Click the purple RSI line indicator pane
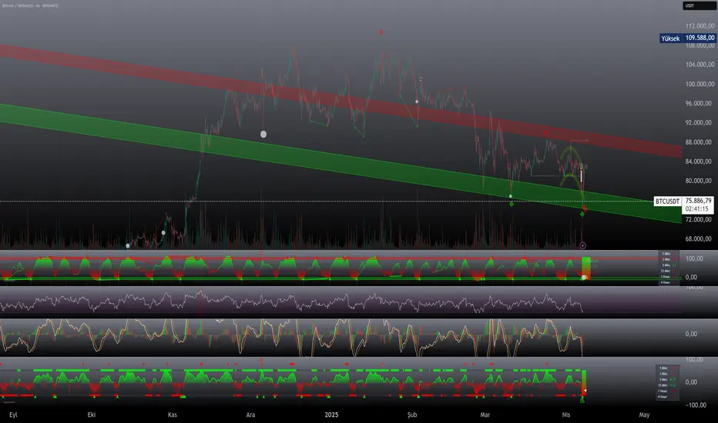The image size is (718, 423). [x=341, y=302]
